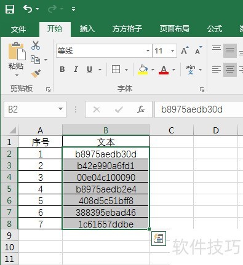Expand the font size dropdown arrow
Screen dimensions: 243x265
click(173, 50)
